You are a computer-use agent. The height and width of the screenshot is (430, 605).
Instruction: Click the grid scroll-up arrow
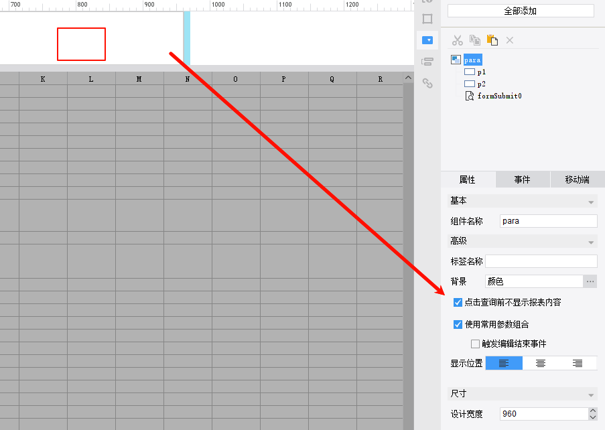[x=408, y=78]
